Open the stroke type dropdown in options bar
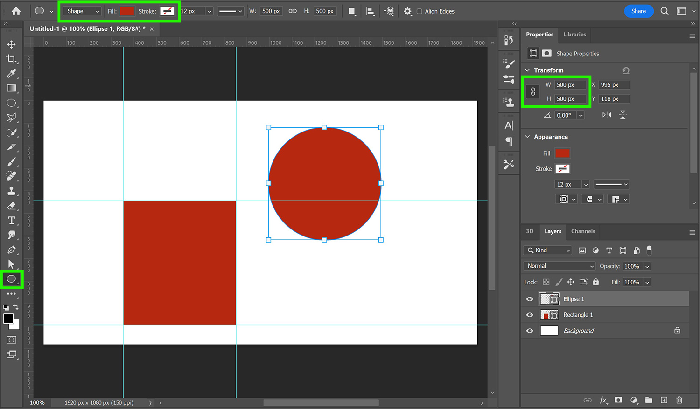The width and height of the screenshot is (700, 409). (x=231, y=11)
